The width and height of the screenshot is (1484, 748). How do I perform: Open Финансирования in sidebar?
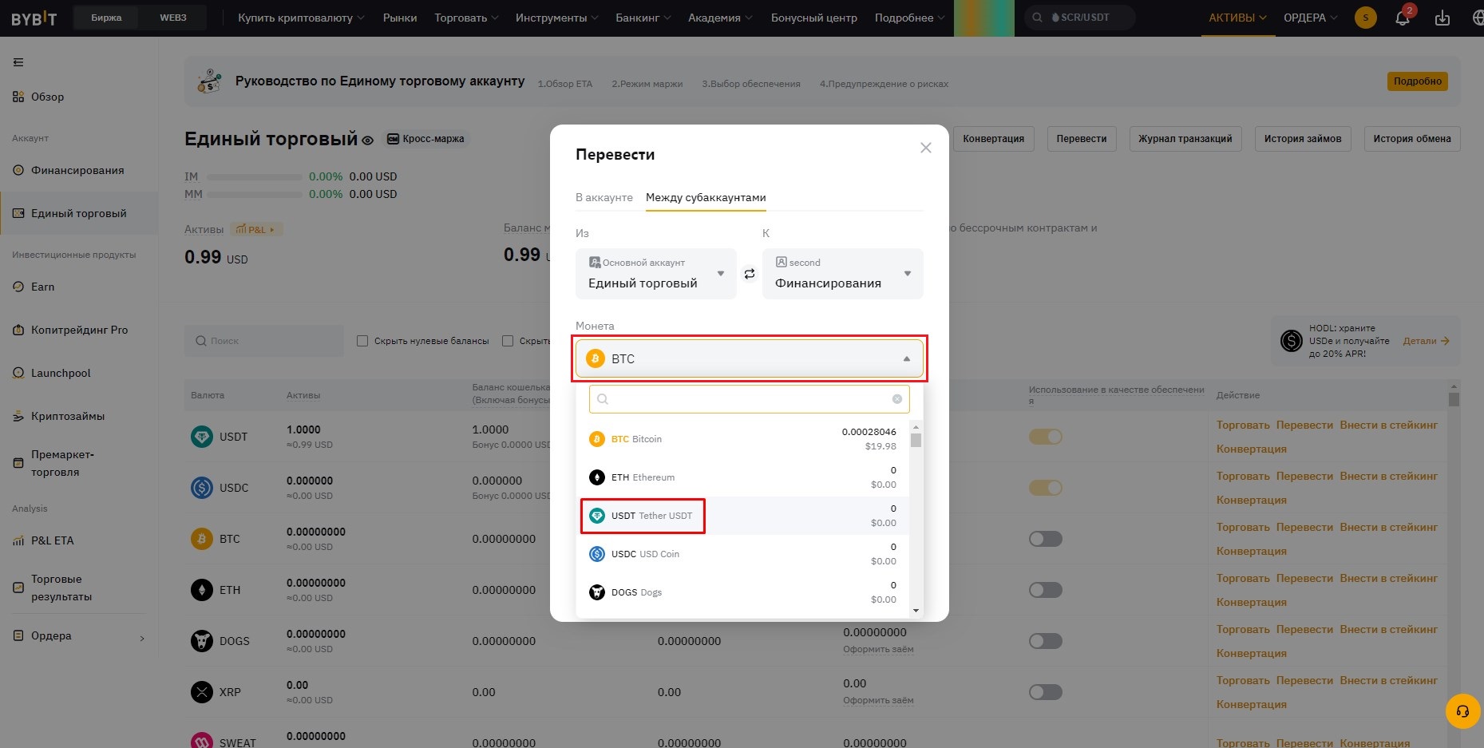pos(77,170)
